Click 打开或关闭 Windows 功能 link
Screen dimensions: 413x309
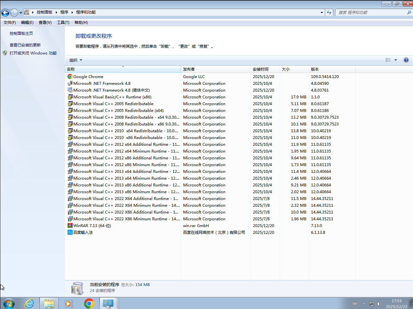tap(33, 53)
